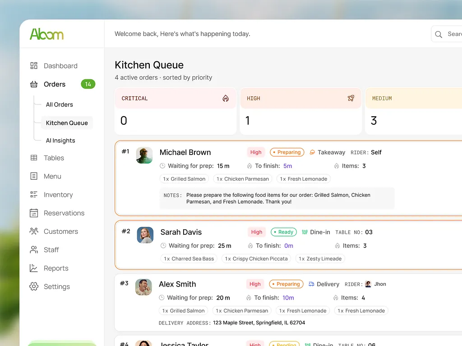Click the Tables icon in sidebar
This screenshot has height=346, width=462.
pyautogui.click(x=34, y=158)
